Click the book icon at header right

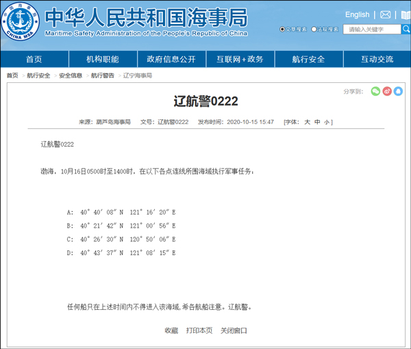pyautogui.click(x=406, y=15)
